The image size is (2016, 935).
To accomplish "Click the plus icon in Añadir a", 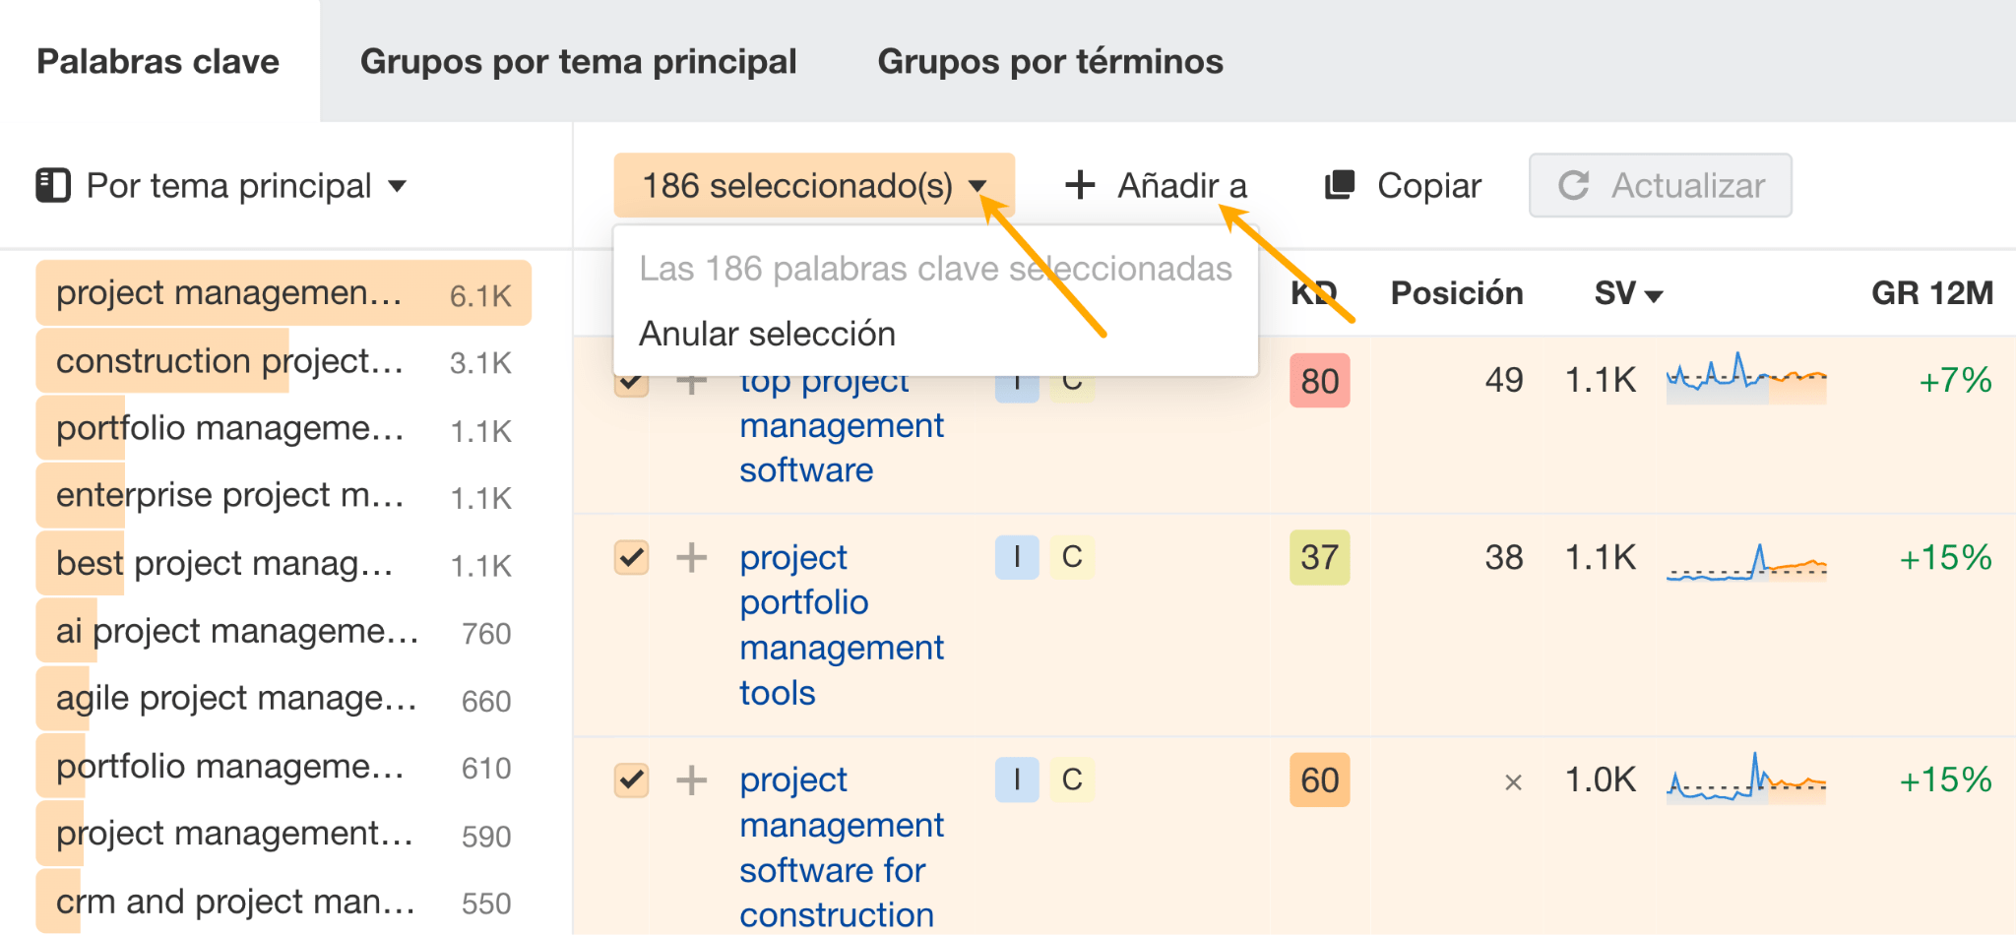I will point(1080,185).
